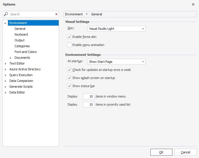
Task: Click General in the breadcrumb
Action: click(97, 14)
